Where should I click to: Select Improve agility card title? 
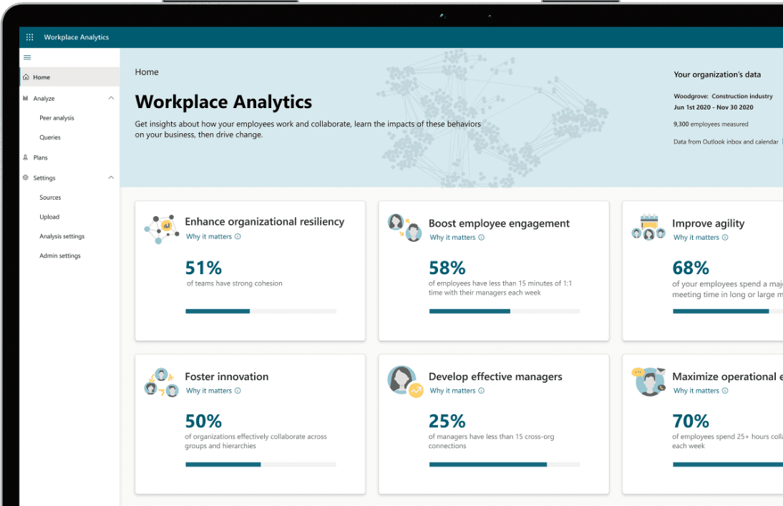708,223
